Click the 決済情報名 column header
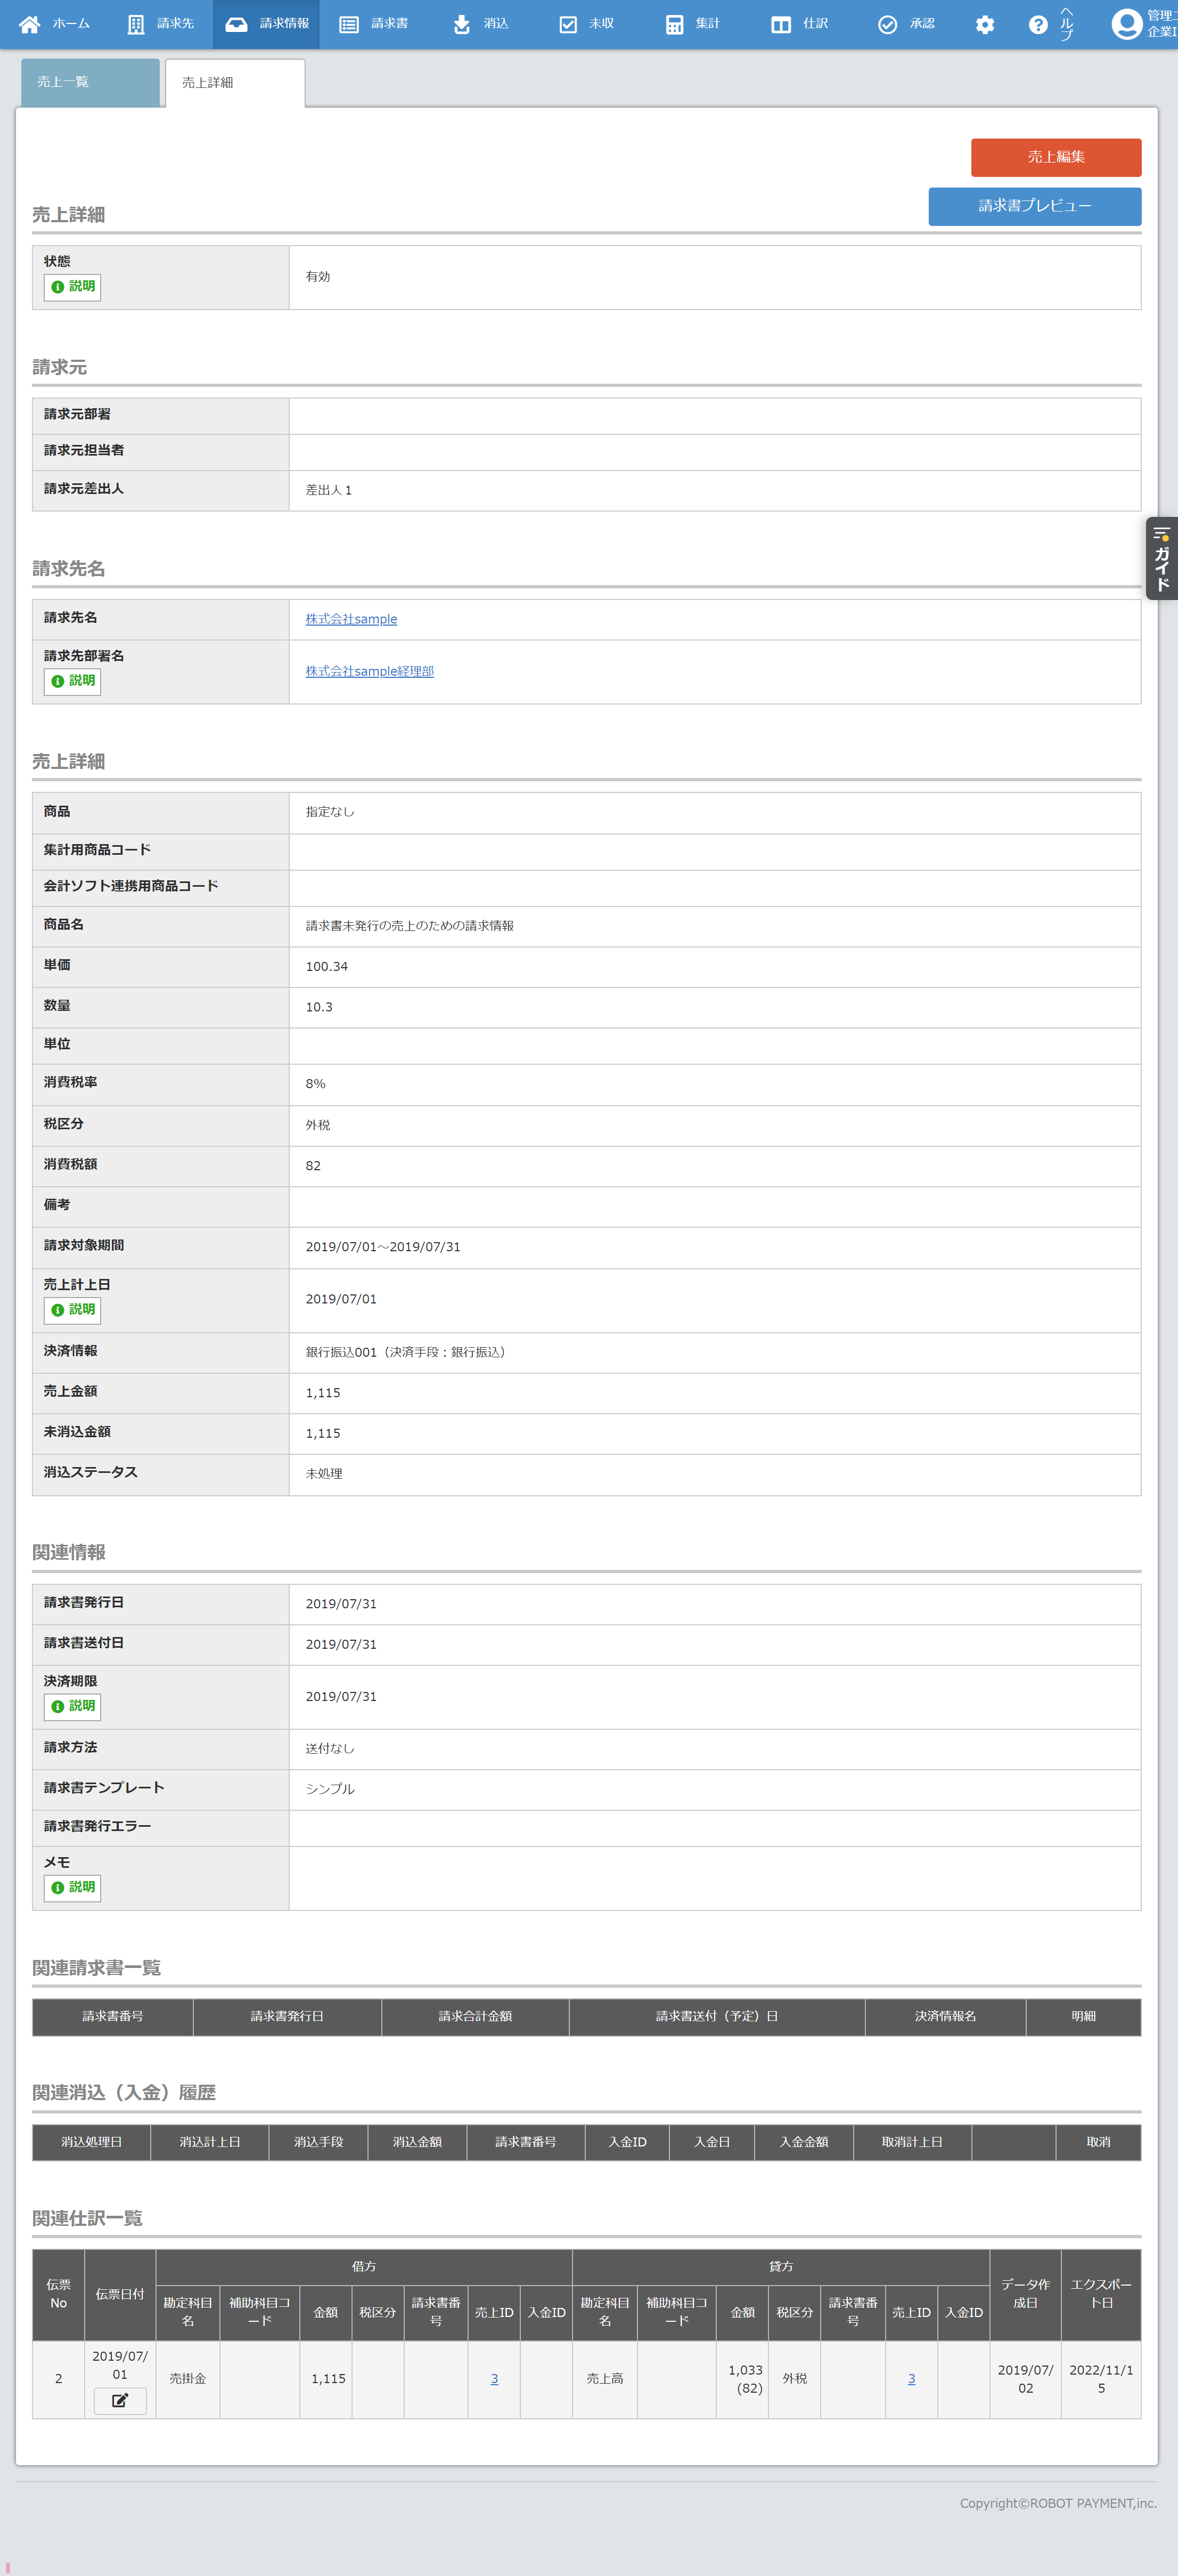The image size is (1178, 2576). pyautogui.click(x=945, y=2017)
